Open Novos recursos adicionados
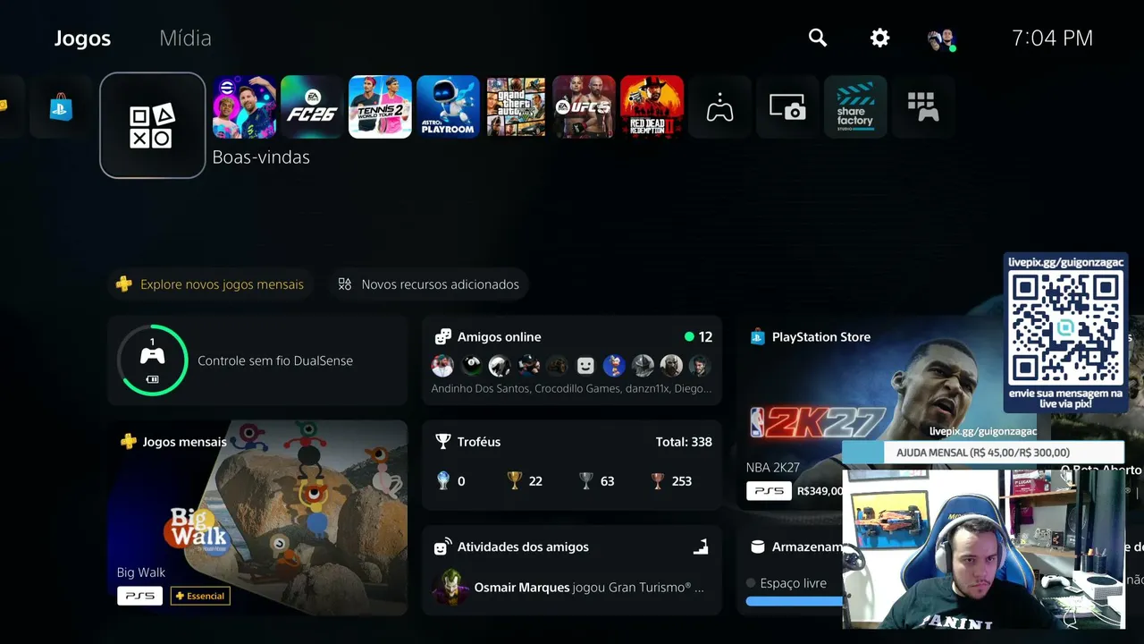 (x=429, y=284)
